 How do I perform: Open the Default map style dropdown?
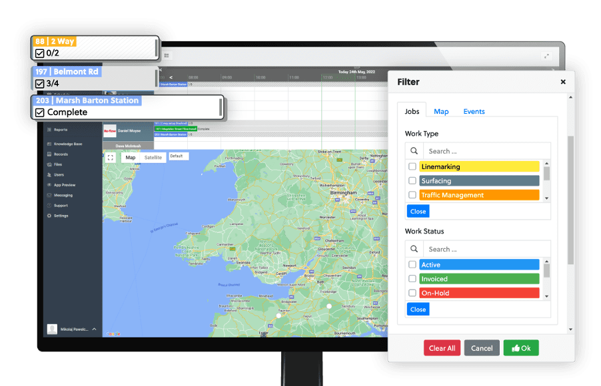tap(178, 156)
